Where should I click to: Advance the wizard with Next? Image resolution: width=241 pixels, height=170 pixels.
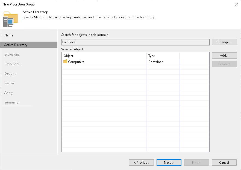pyautogui.click(x=169, y=162)
